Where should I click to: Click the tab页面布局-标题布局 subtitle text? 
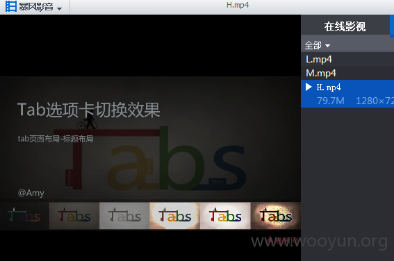[x=56, y=139]
